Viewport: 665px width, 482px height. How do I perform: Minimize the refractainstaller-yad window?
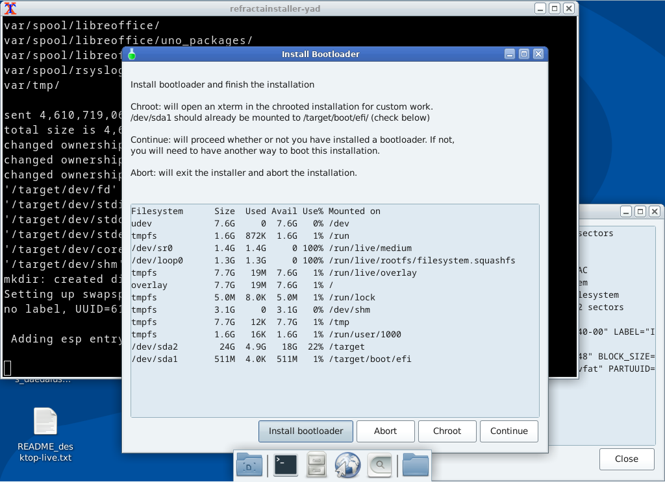click(x=540, y=8)
